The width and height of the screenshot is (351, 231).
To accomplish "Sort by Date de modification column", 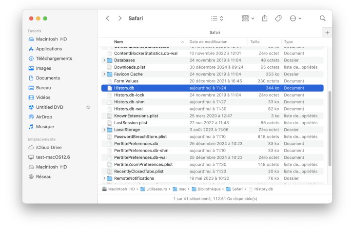I will point(217,42).
